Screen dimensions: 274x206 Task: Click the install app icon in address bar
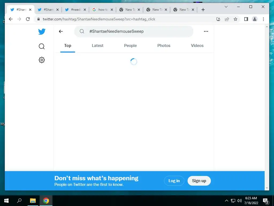tap(218, 19)
